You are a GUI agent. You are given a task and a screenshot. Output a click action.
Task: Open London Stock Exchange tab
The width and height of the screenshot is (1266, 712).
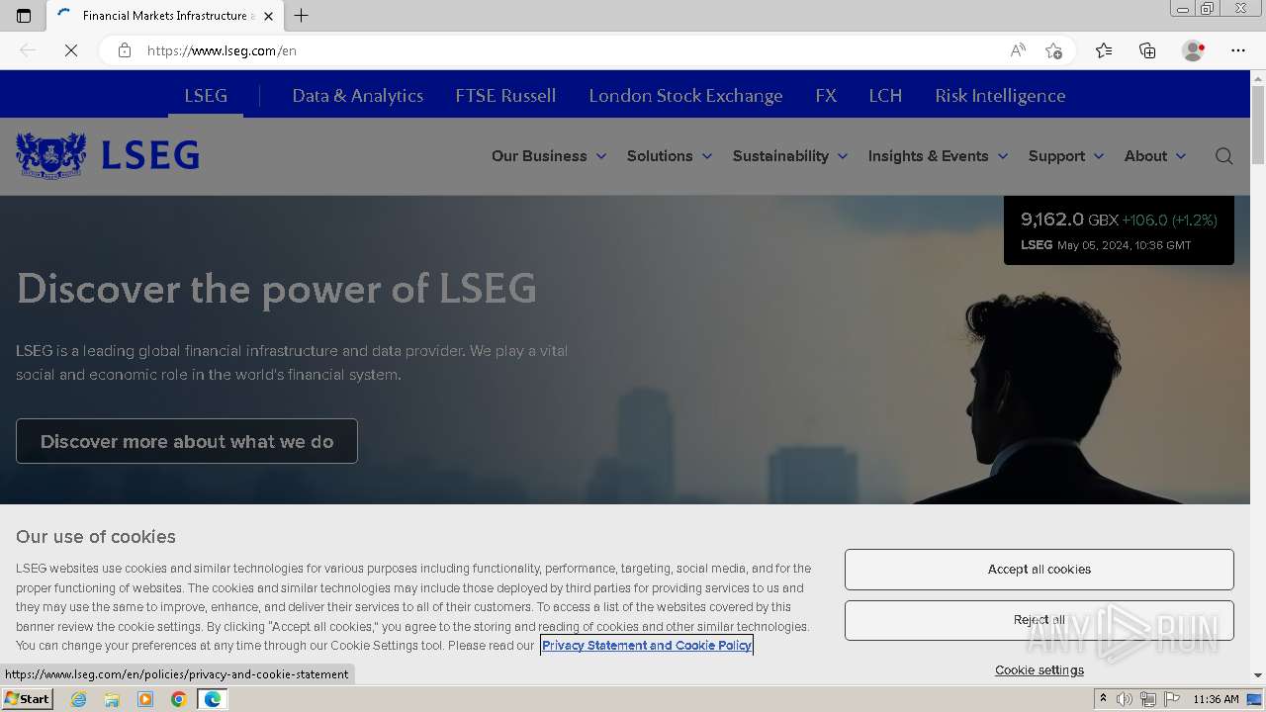click(x=685, y=96)
